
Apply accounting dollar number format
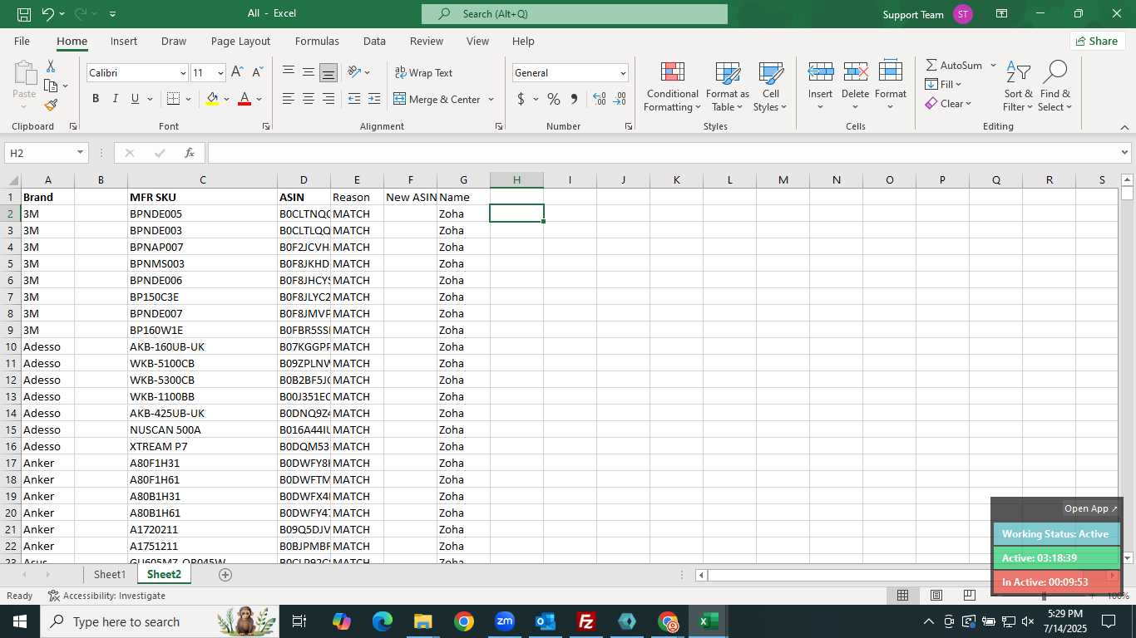[x=521, y=99]
